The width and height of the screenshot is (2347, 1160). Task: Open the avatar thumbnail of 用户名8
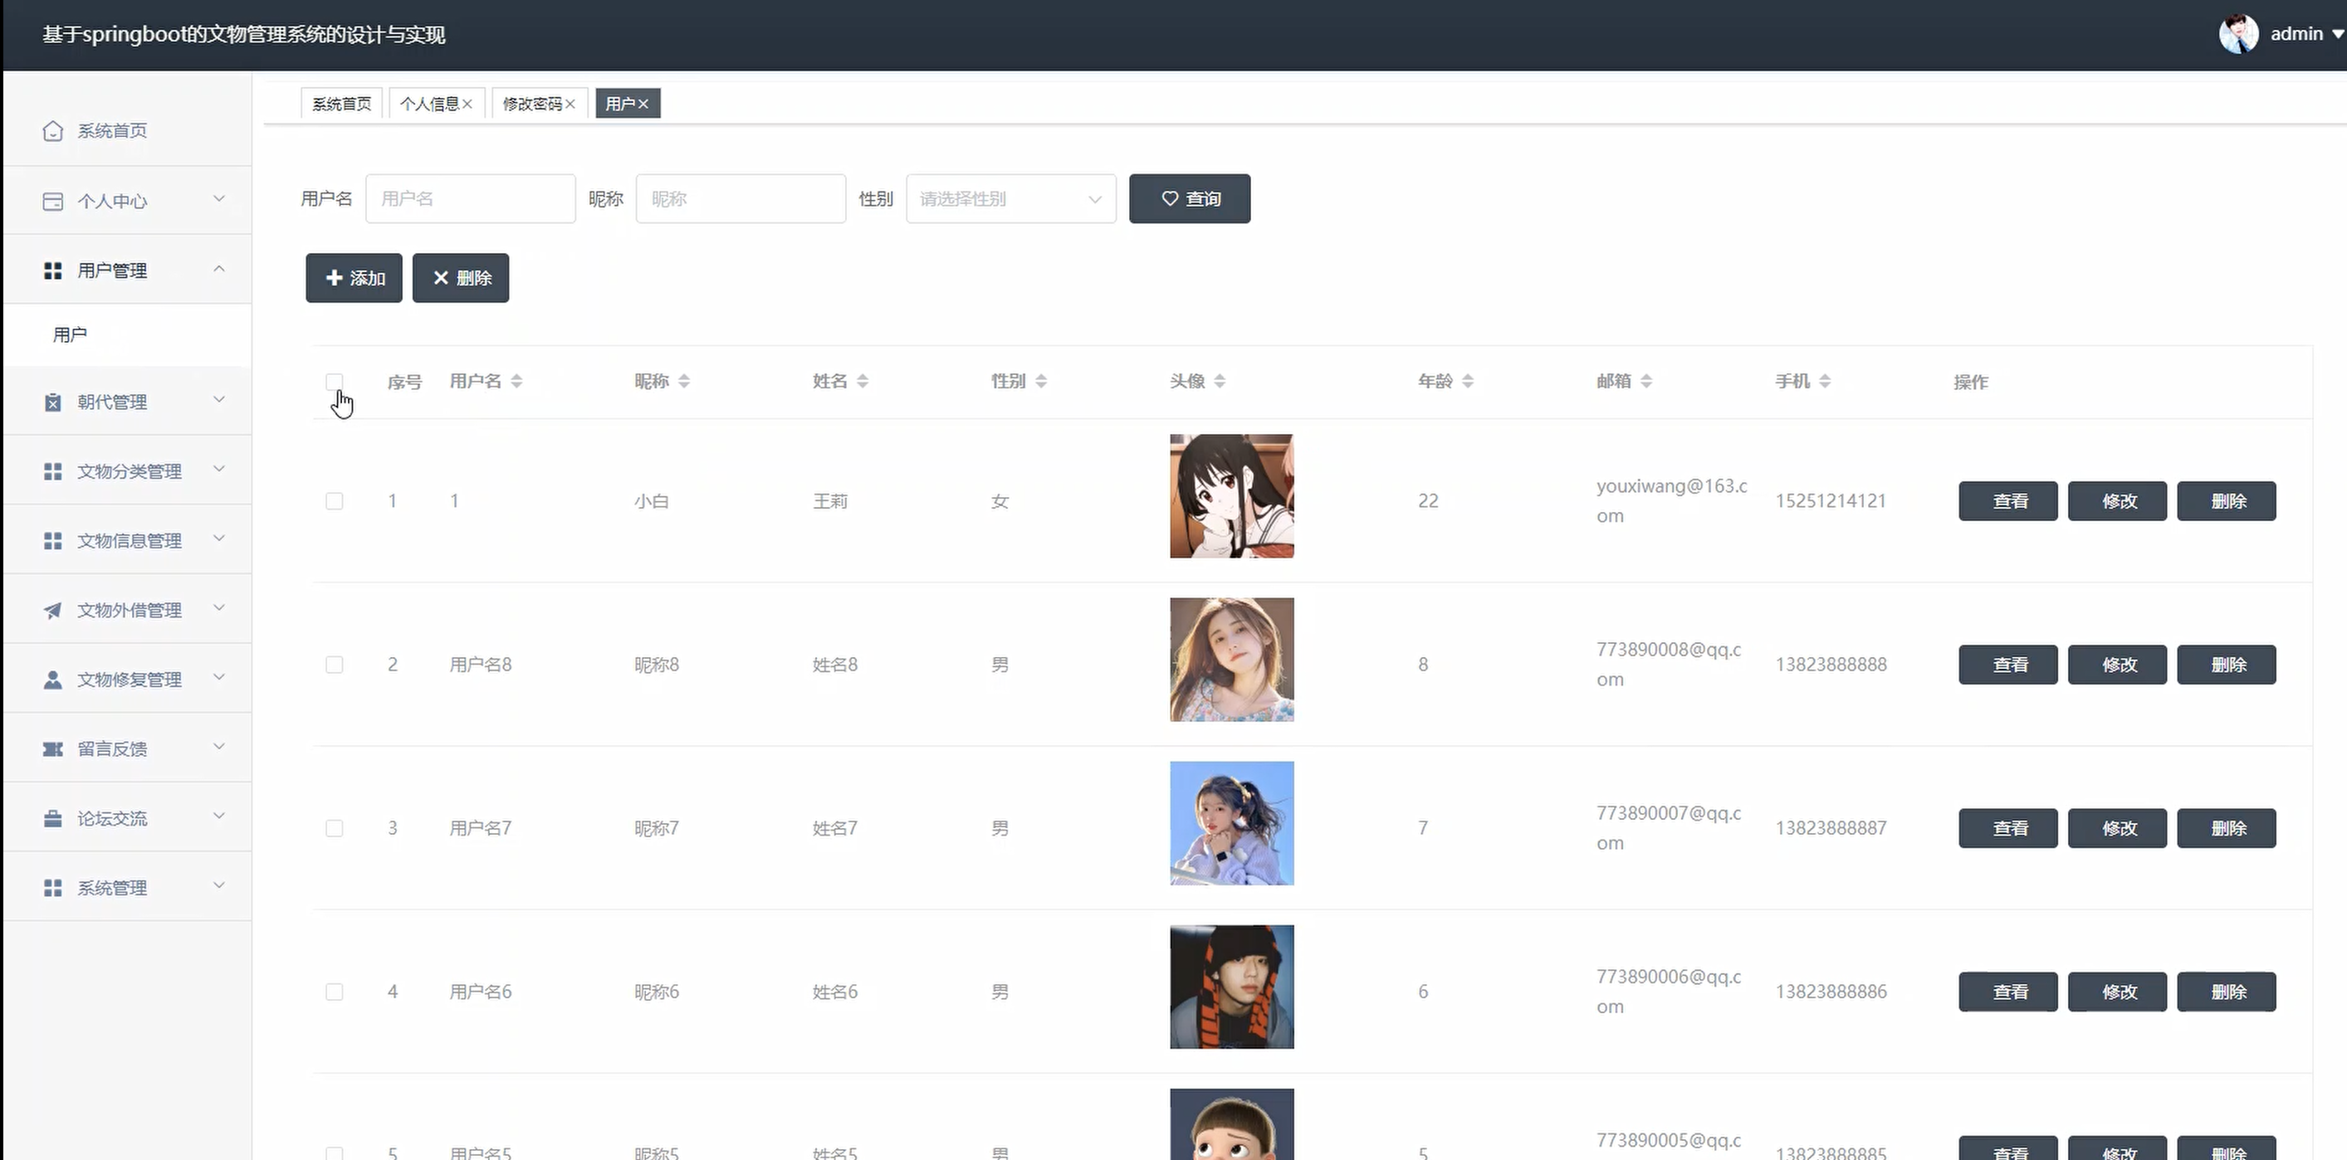coord(1232,660)
